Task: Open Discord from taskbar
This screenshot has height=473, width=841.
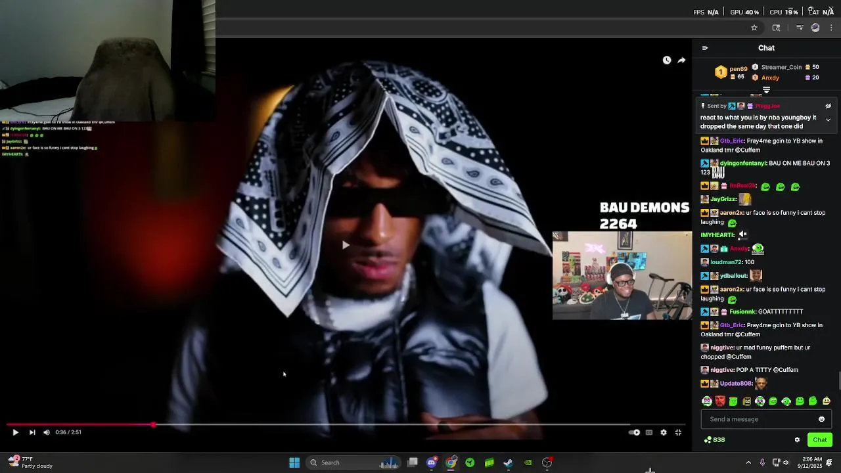Action: click(x=432, y=462)
